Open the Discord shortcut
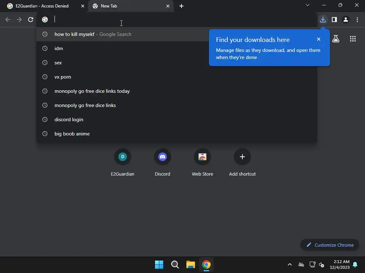Image resolution: width=365 pixels, height=273 pixels. point(163,162)
